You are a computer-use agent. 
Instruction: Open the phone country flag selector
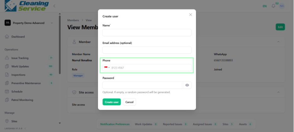(107, 68)
